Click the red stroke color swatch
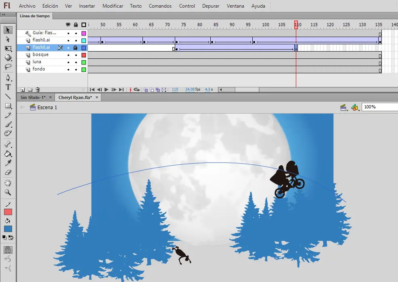 click(x=8, y=212)
